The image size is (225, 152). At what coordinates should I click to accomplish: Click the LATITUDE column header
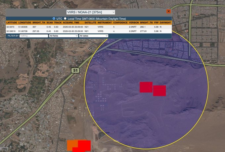(x=12, y=23)
